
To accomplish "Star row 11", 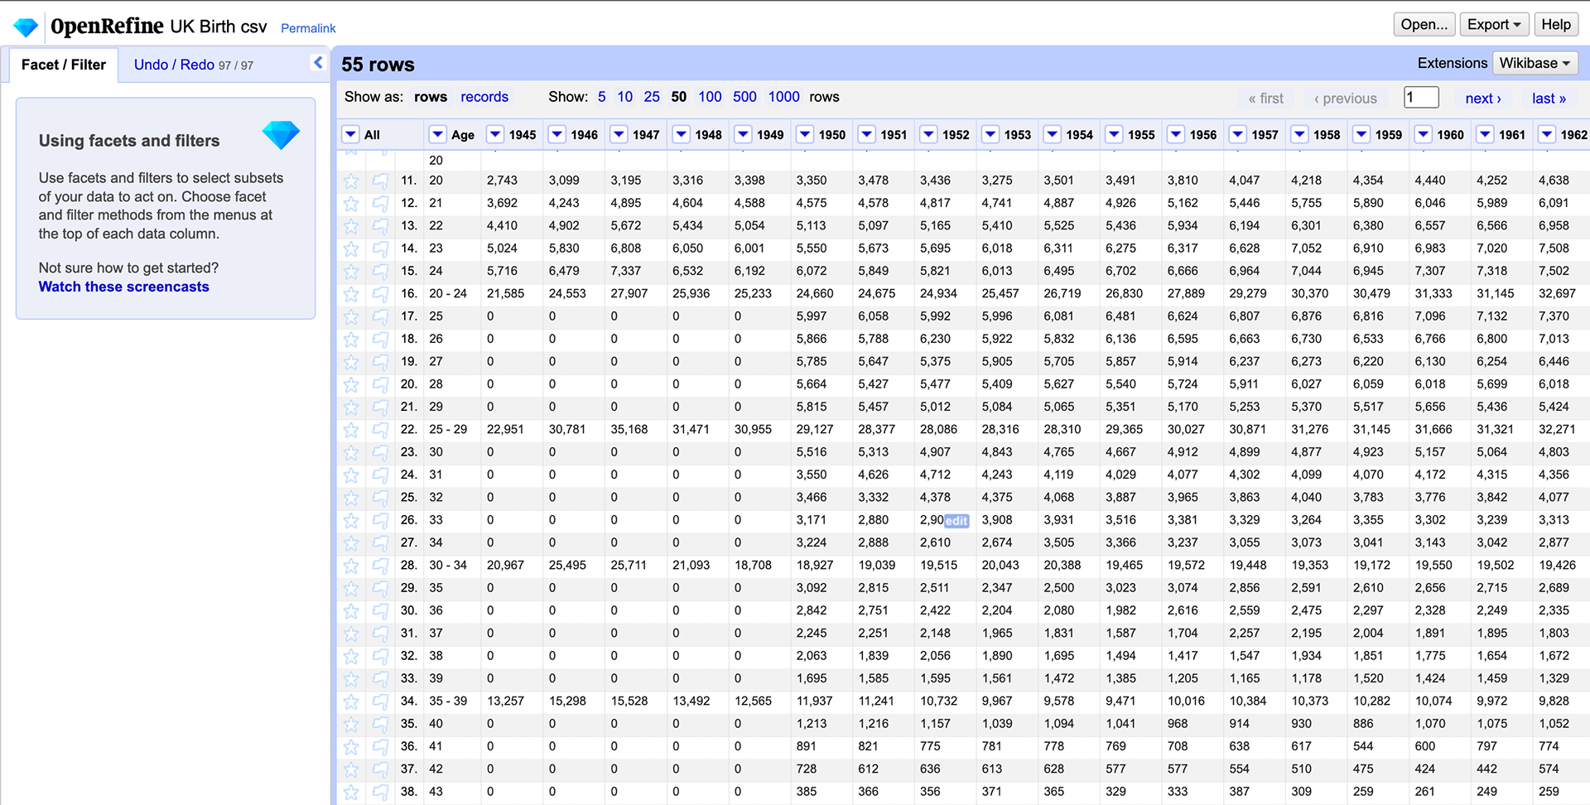I will (351, 181).
